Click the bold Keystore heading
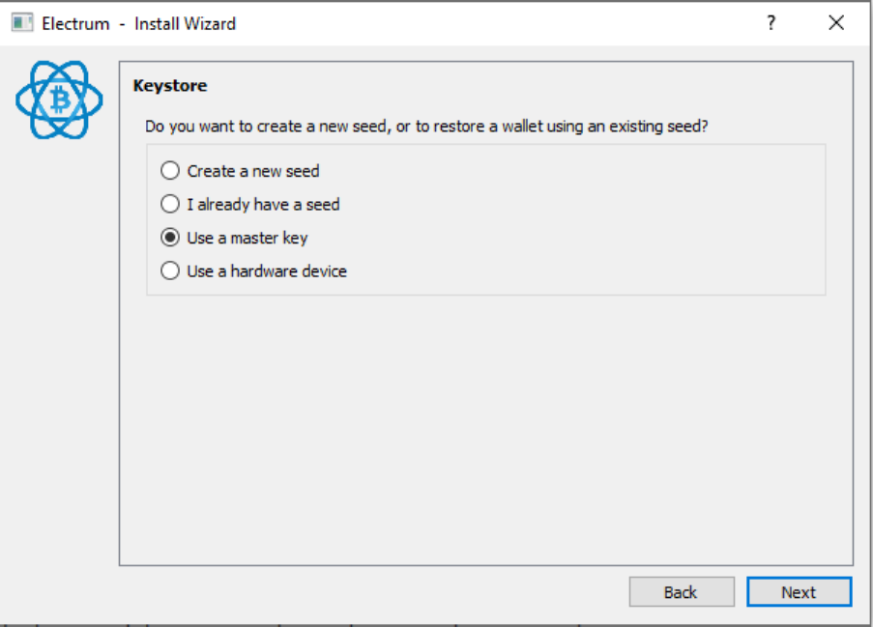 (x=170, y=86)
